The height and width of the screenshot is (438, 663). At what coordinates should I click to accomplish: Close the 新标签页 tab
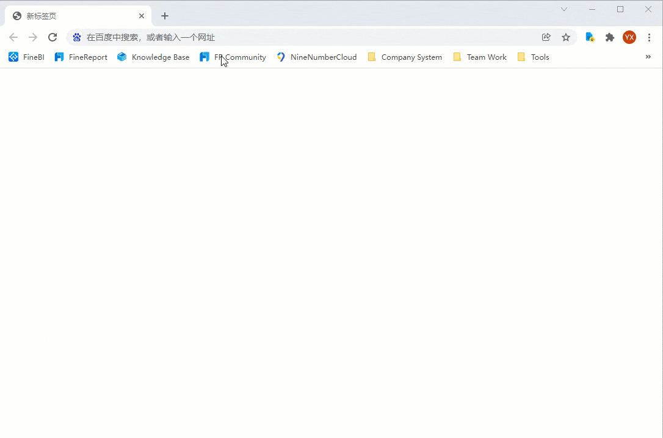[142, 16]
